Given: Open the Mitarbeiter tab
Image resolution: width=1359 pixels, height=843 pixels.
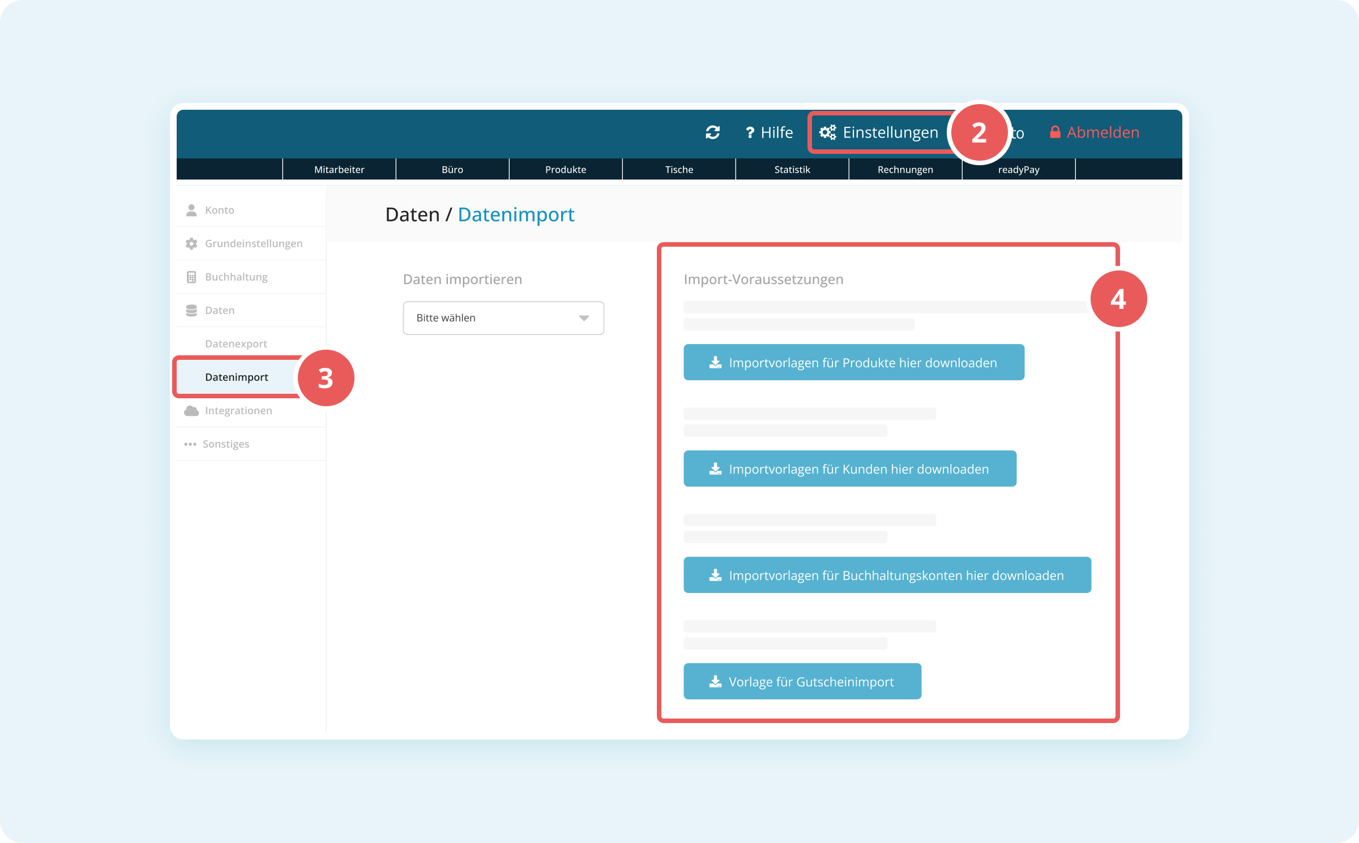Looking at the screenshot, I should pos(339,169).
